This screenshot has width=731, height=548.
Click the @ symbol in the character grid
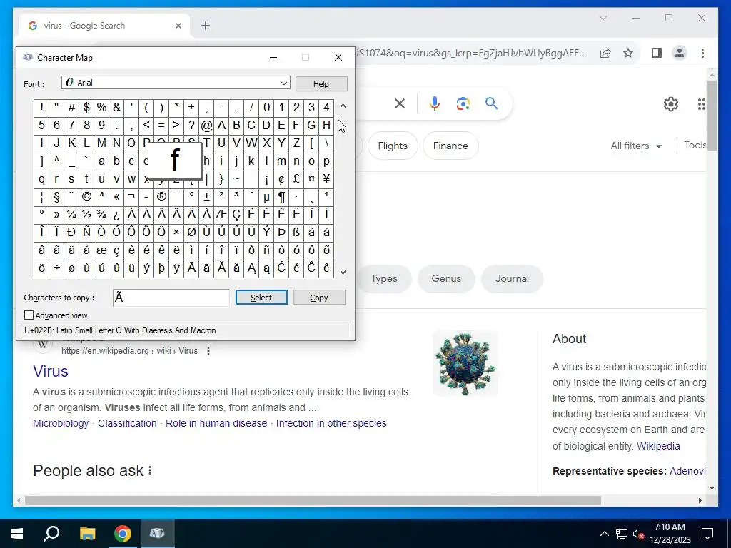click(x=206, y=125)
